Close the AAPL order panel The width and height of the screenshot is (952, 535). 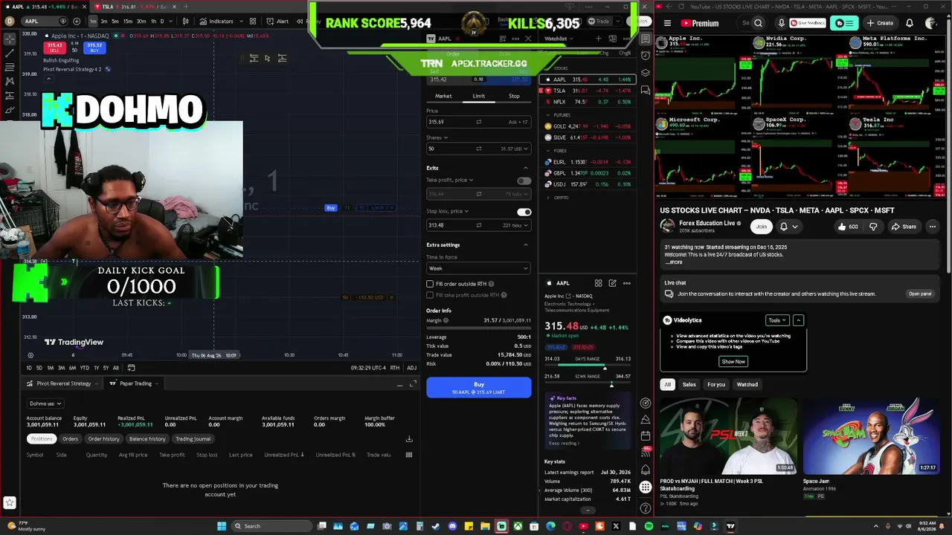tap(528, 39)
